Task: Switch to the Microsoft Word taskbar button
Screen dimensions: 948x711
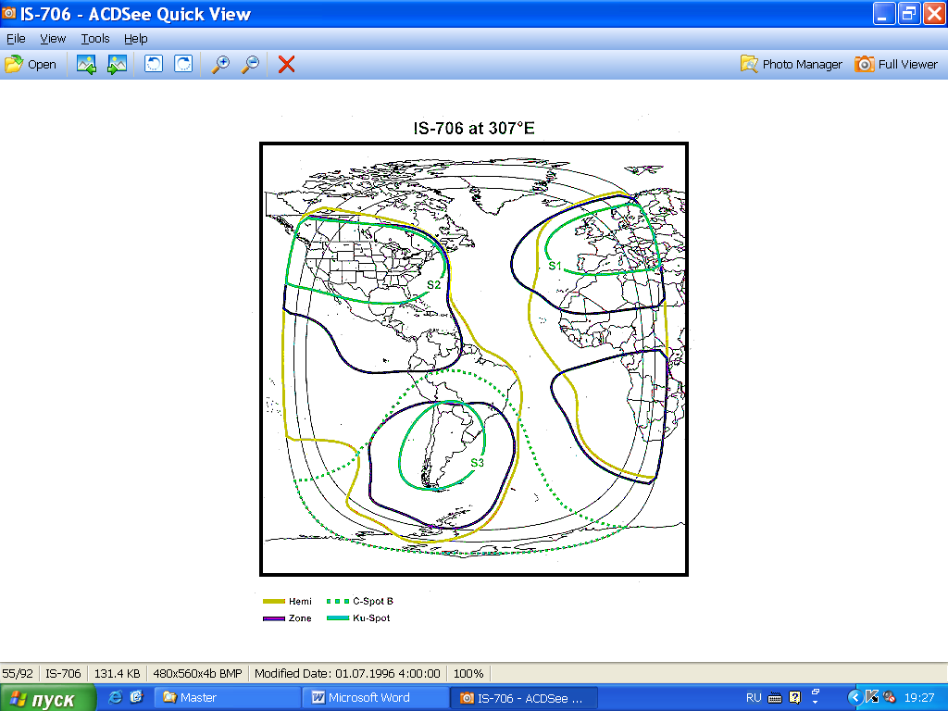Action: (x=375, y=698)
